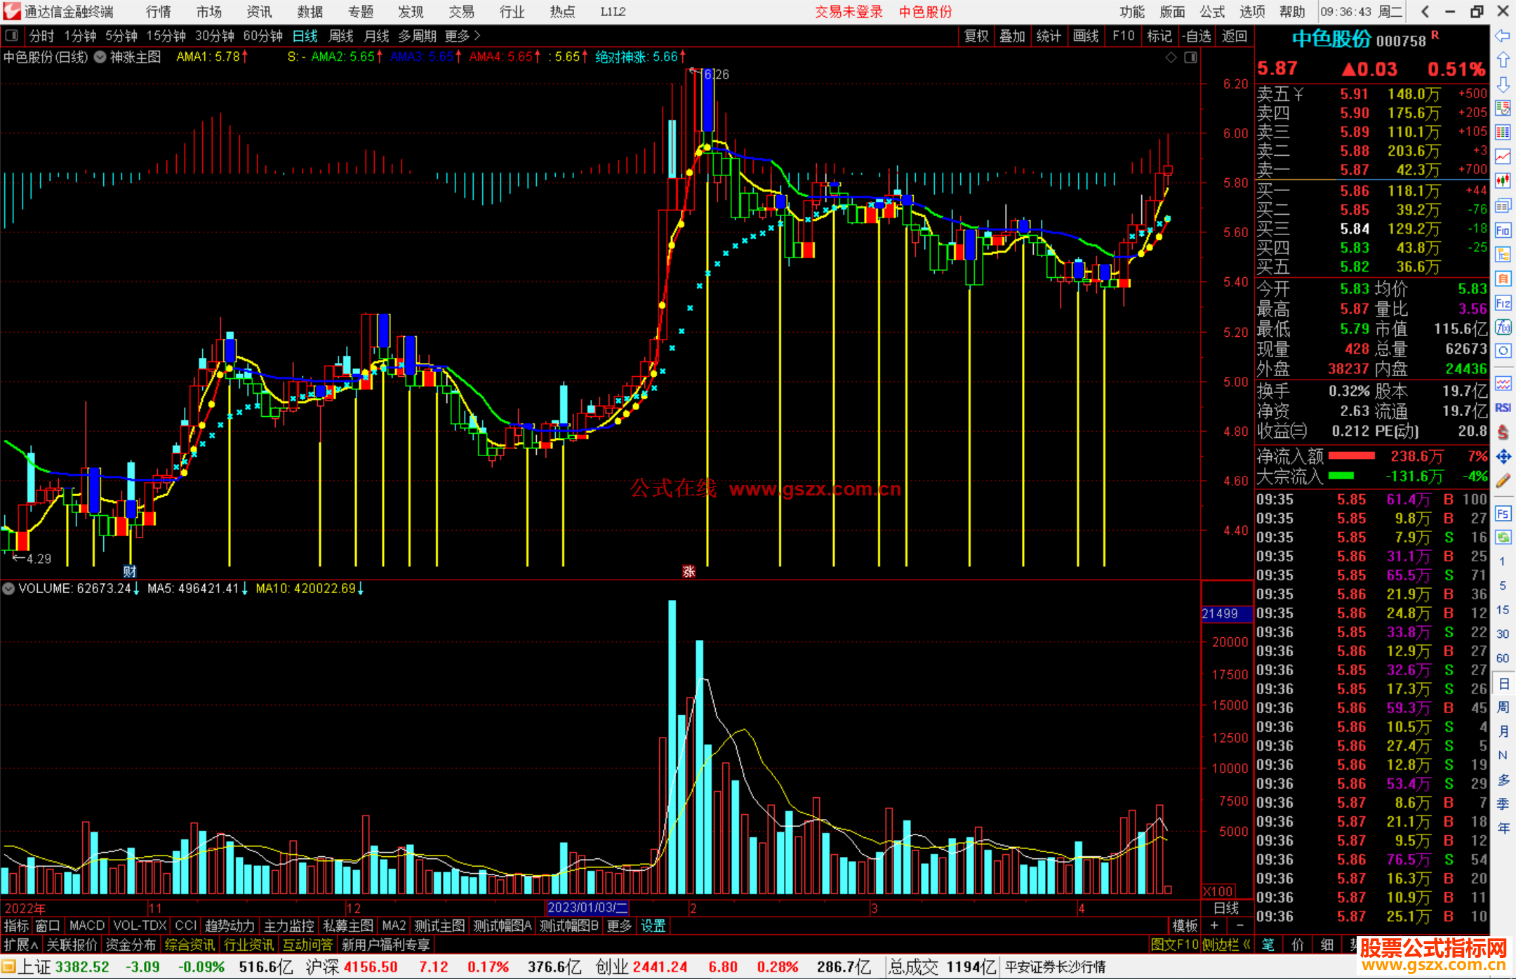
Task: Switch to the MACD indicator tab
Action: click(86, 926)
